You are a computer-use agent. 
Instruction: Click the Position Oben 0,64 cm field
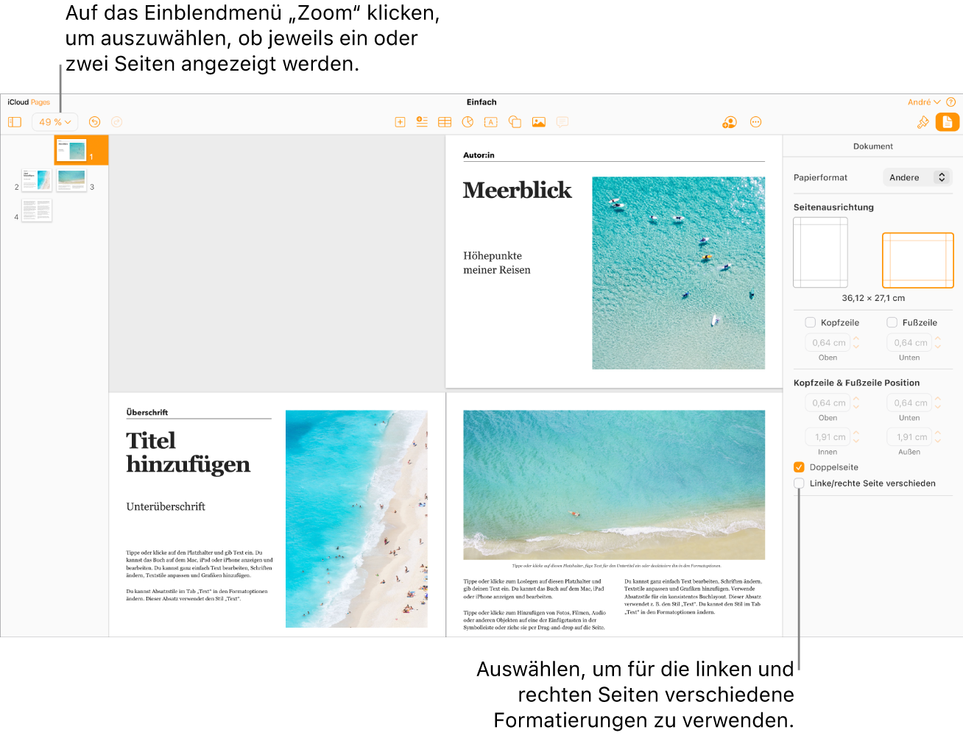[828, 403]
